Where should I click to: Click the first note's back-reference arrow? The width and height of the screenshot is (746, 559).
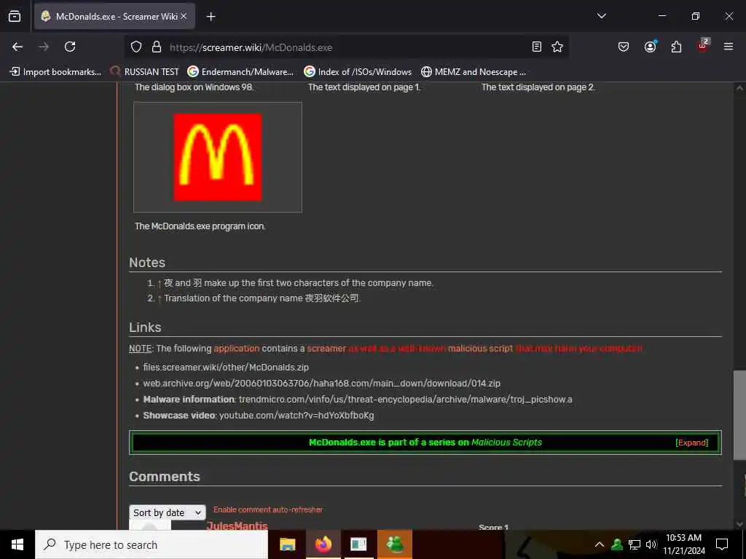tap(160, 283)
